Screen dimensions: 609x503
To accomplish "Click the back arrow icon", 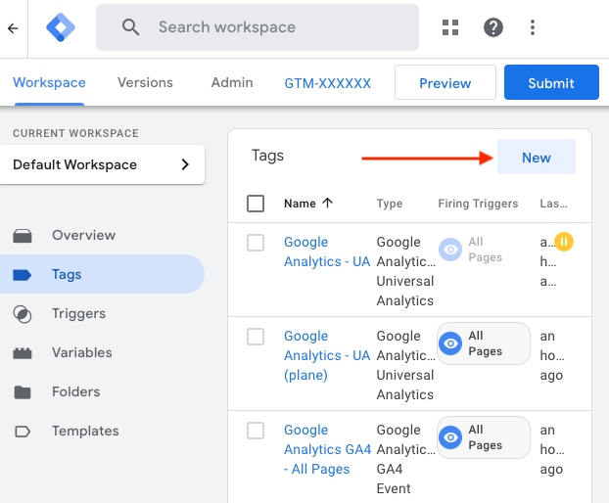I will point(12,27).
